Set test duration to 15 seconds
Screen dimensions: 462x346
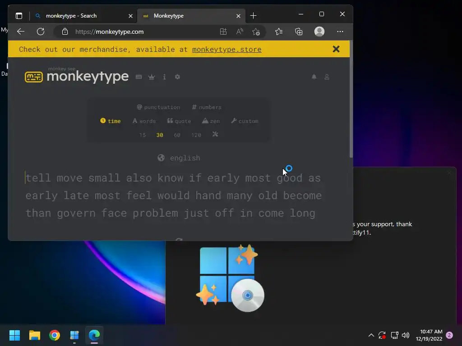142,135
